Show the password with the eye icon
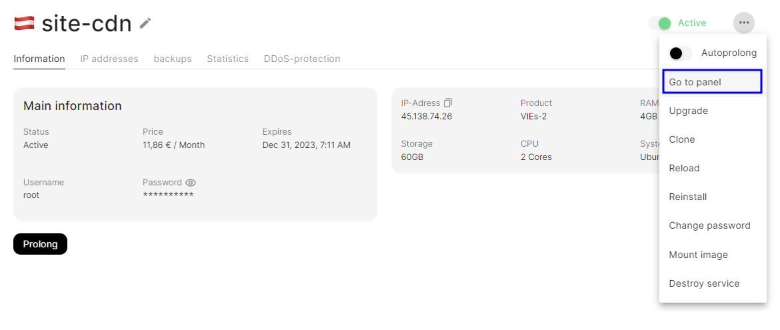Viewport: 780px width, 330px height. (x=191, y=183)
